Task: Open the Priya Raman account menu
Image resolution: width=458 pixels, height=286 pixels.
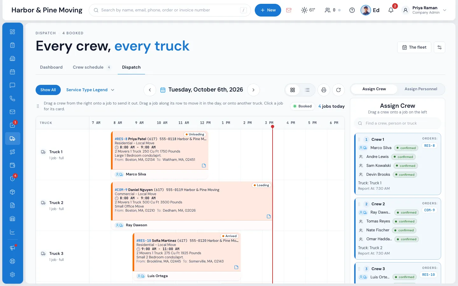Action: (424, 10)
